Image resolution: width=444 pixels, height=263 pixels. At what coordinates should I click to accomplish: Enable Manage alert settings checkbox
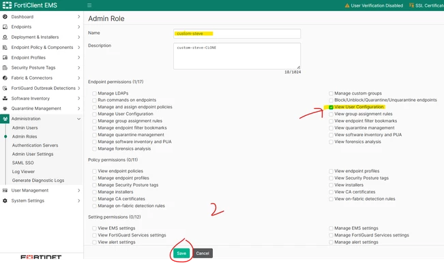[331, 243]
